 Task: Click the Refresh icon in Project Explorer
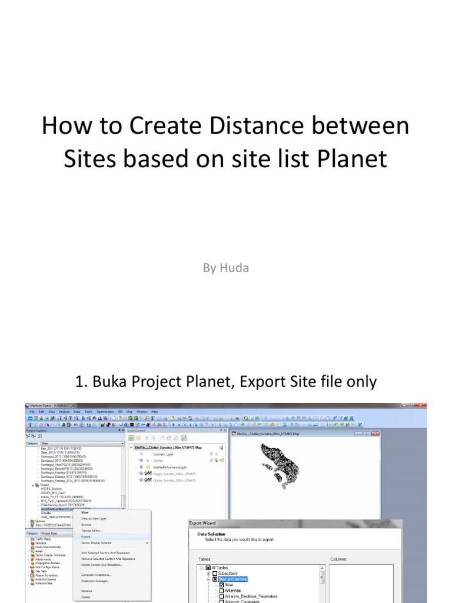click(x=39, y=436)
